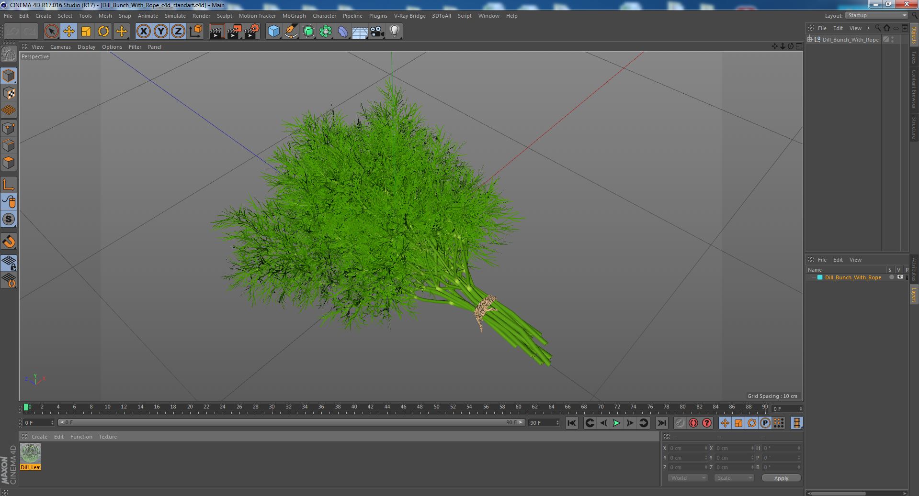
Task: Switch to Texture mode
Action: tap(9, 93)
